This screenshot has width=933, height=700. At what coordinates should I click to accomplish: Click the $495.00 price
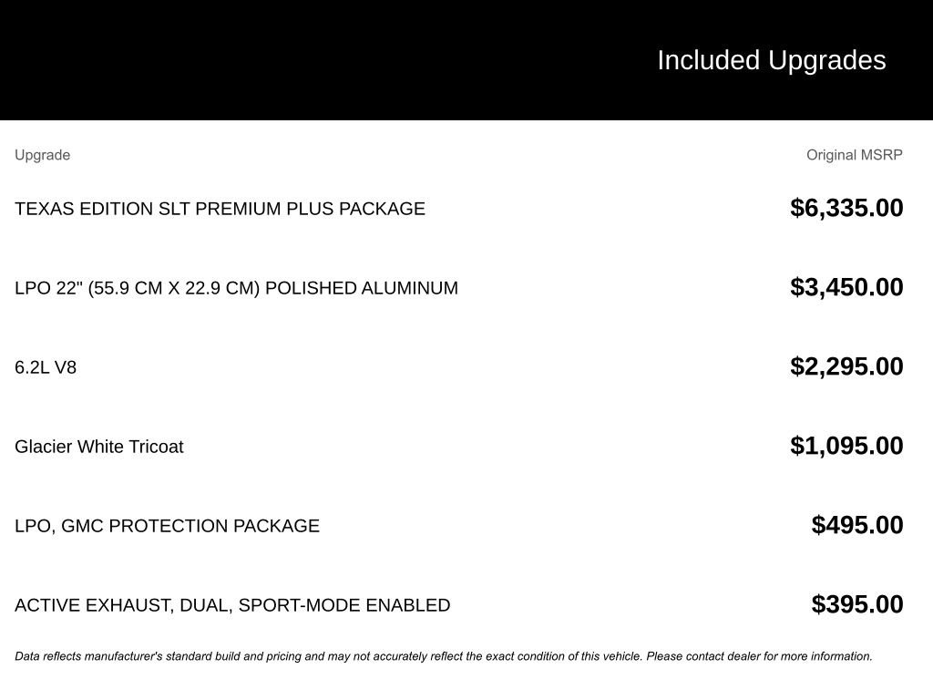click(x=857, y=524)
